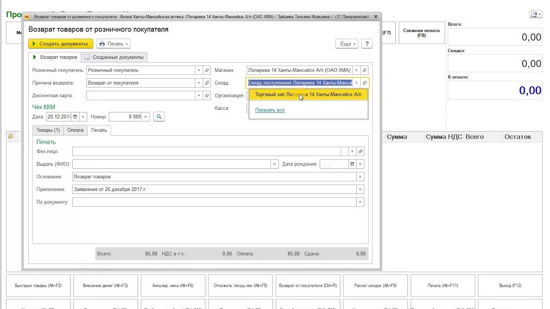Select the inner Печать tab
The width and height of the screenshot is (550, 309).
coord(99,130)
